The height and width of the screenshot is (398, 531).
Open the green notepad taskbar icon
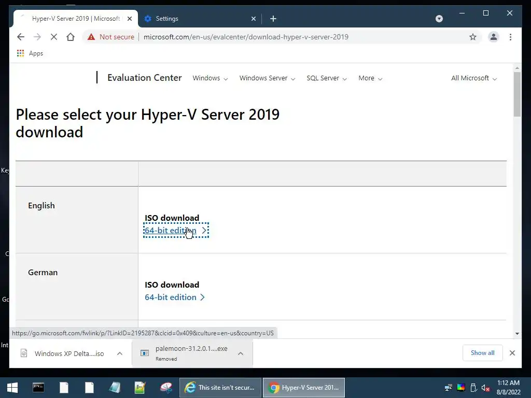pyautogui.click(x=140, y=388)
